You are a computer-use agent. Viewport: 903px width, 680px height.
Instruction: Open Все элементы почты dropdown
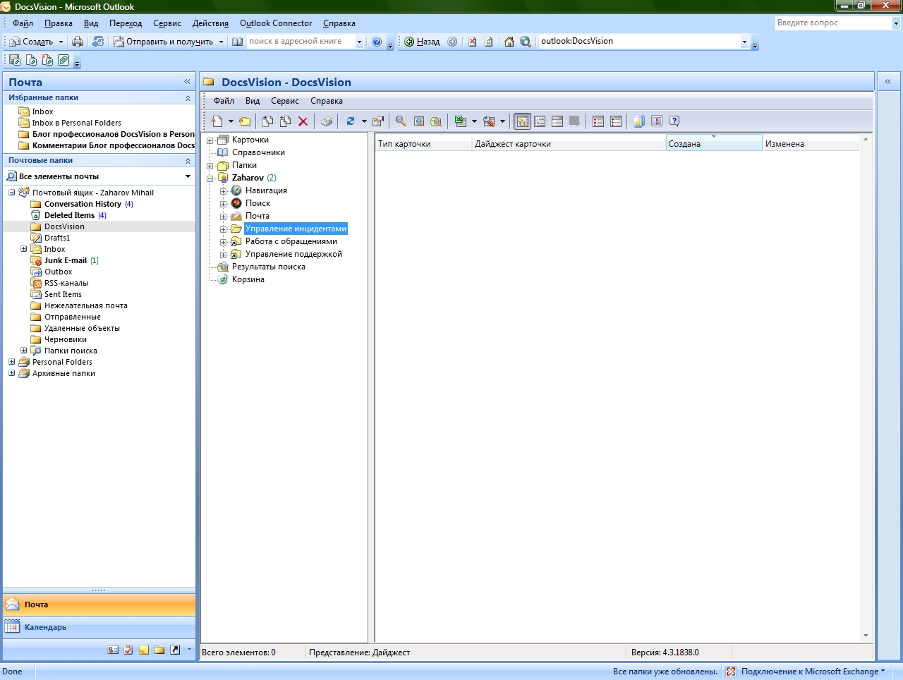click(x=188, y=176)
